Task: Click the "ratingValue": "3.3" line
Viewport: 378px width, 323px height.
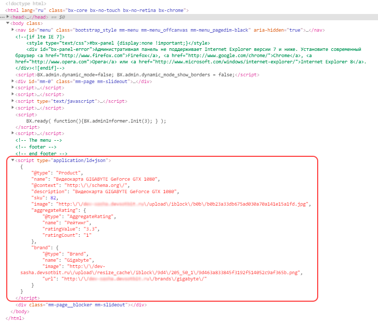Action: click(71, 229)
